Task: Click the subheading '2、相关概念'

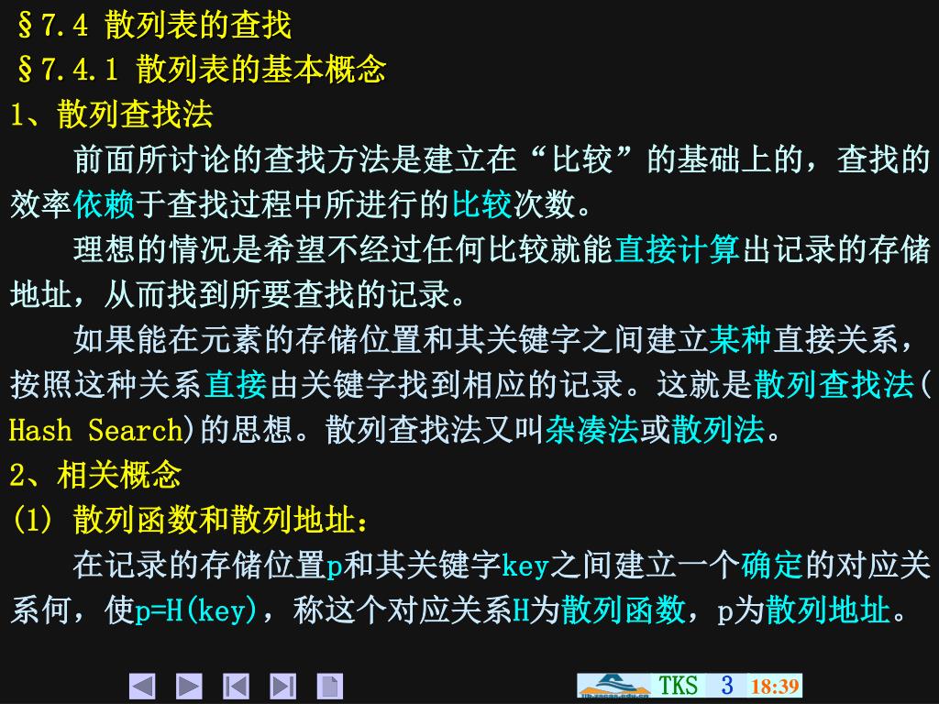Action: [x=95, y=475]
